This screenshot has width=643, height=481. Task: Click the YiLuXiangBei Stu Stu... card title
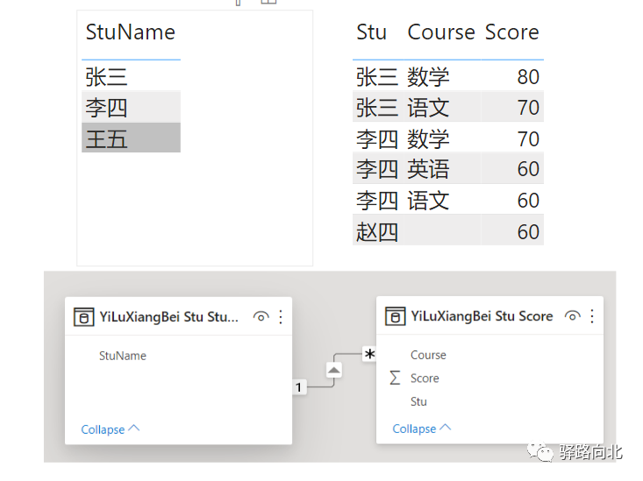point(168,316)
